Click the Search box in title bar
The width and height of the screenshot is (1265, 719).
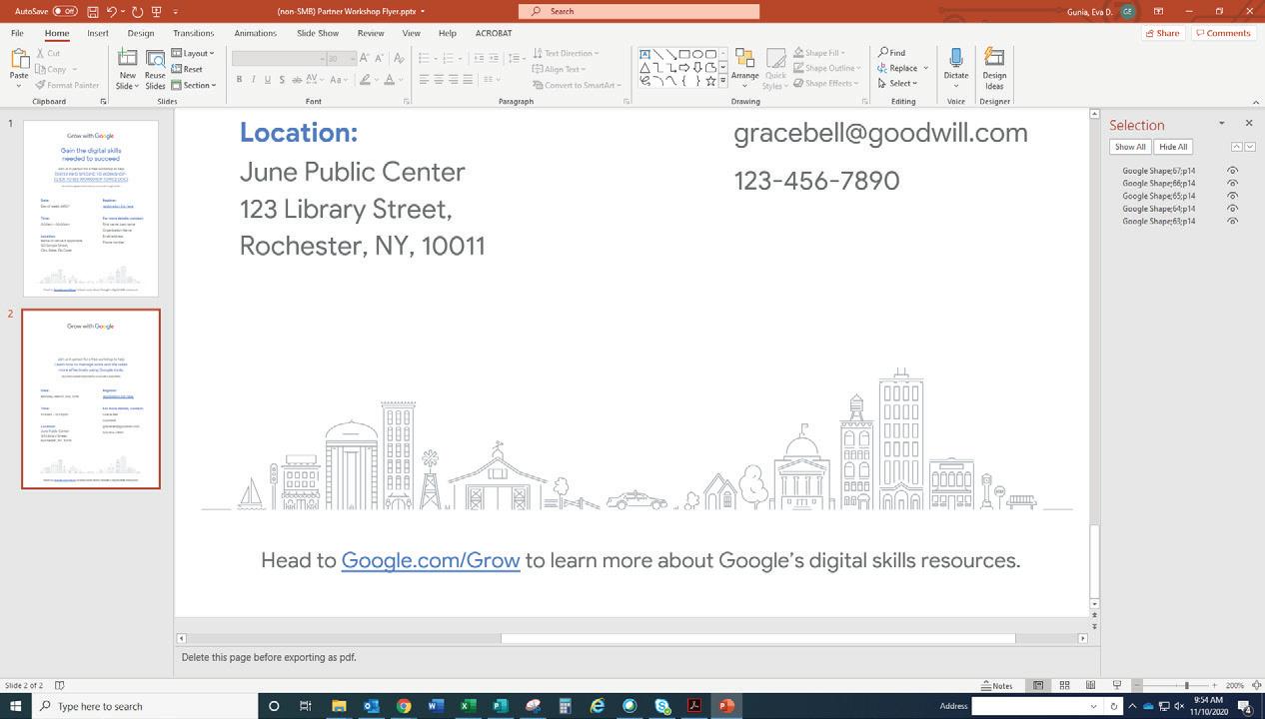pos(638,11)
